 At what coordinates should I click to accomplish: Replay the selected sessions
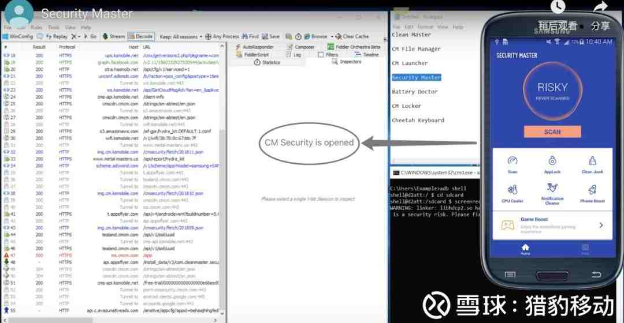pos(57,36)
